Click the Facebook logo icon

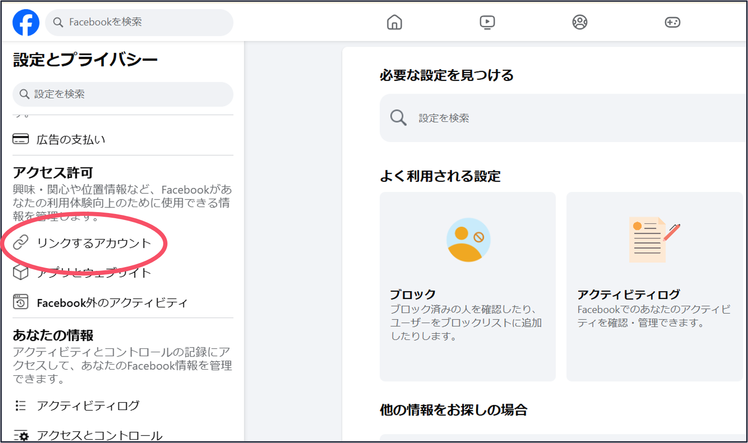point(26,23)
